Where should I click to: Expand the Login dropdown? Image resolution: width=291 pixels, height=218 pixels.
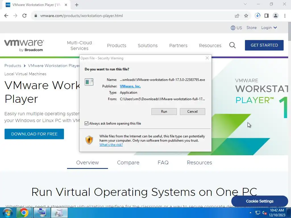coord(269,28)
